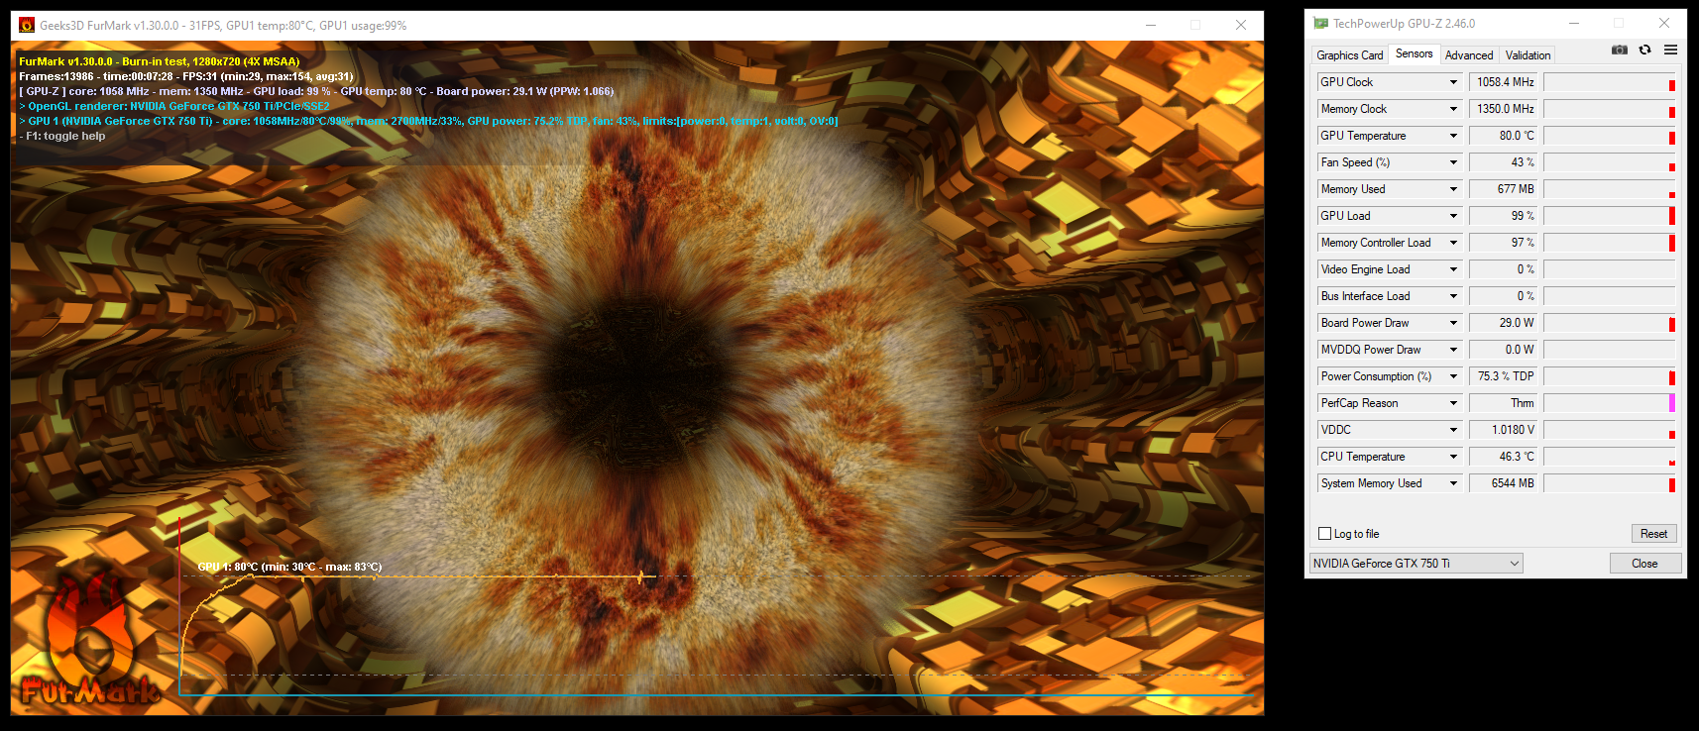
Task: Click the Memory Used 677 MB value
Action: pyautogui.click(x=1503, y=189)
